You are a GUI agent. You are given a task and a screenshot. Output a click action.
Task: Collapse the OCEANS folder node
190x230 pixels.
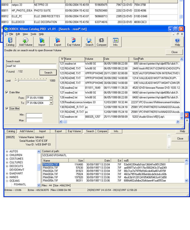click(x=7, y=181)
